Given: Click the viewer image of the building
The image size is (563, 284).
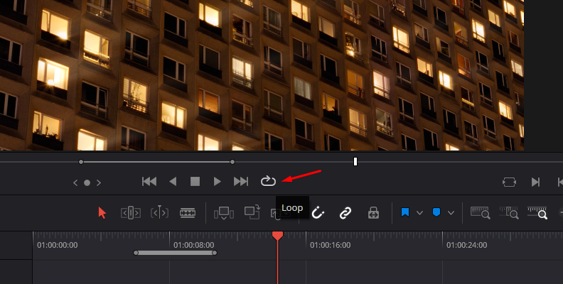Looking at the screenshot, I should click(x=262, y=75).
